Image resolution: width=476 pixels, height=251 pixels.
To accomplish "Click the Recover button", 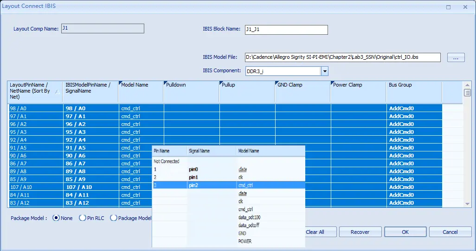I will point(360,232).
